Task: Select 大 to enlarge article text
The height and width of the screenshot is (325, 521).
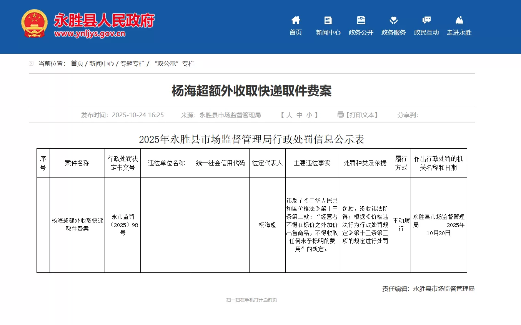Action: (x=290, y=114)
